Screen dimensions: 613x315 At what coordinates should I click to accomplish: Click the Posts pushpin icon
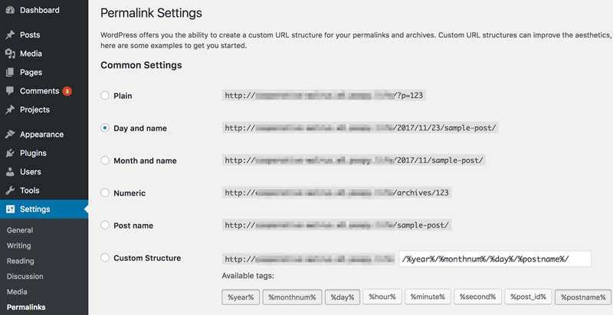pos(10,35)
